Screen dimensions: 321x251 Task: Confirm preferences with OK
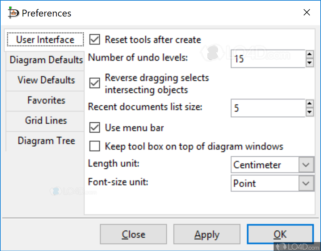(x=280, y=234)
